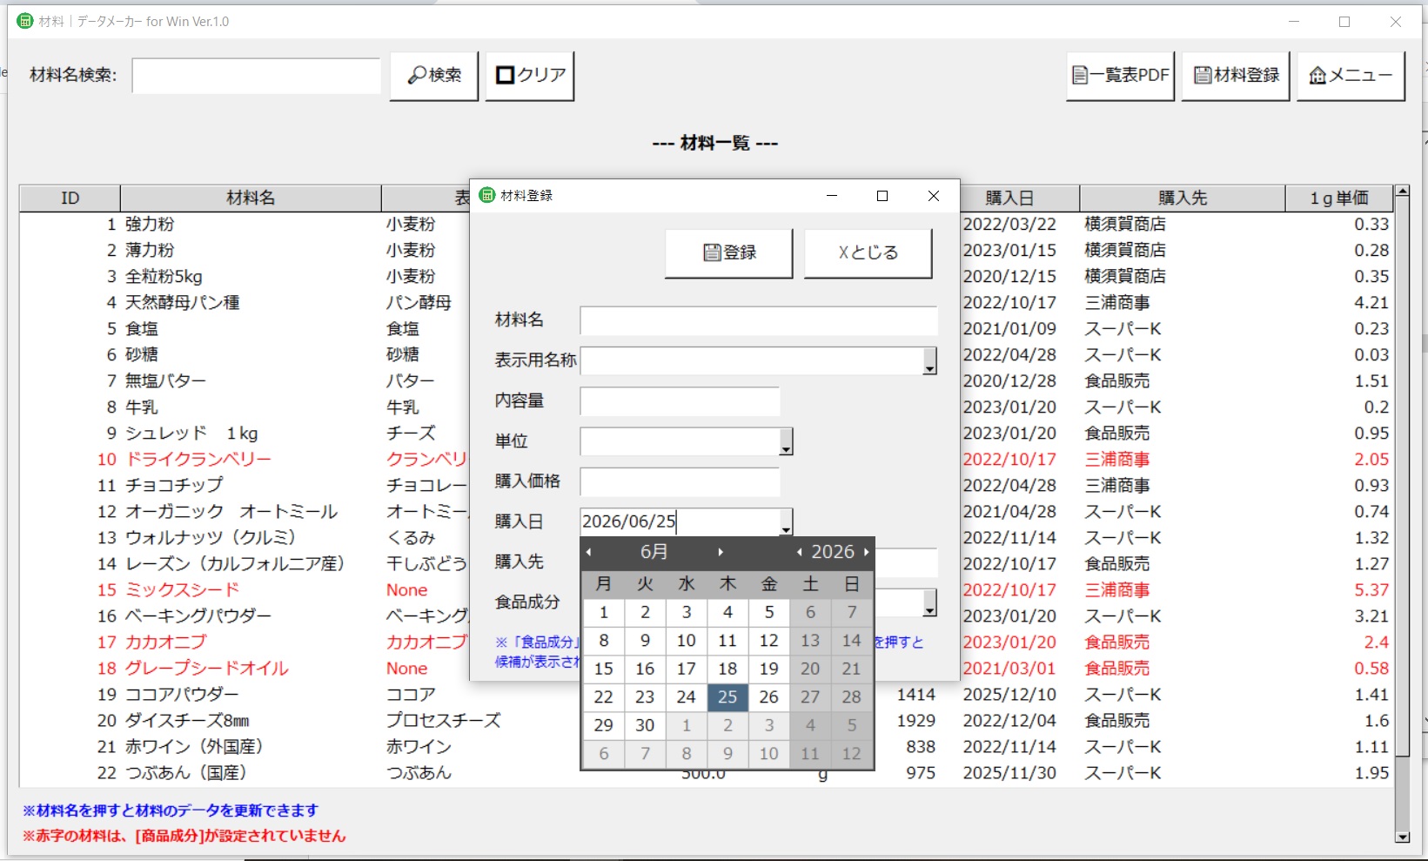Go to メニュー home button
The image size is (1428, 861).
pyautogui.click(x=1351, y=76)
